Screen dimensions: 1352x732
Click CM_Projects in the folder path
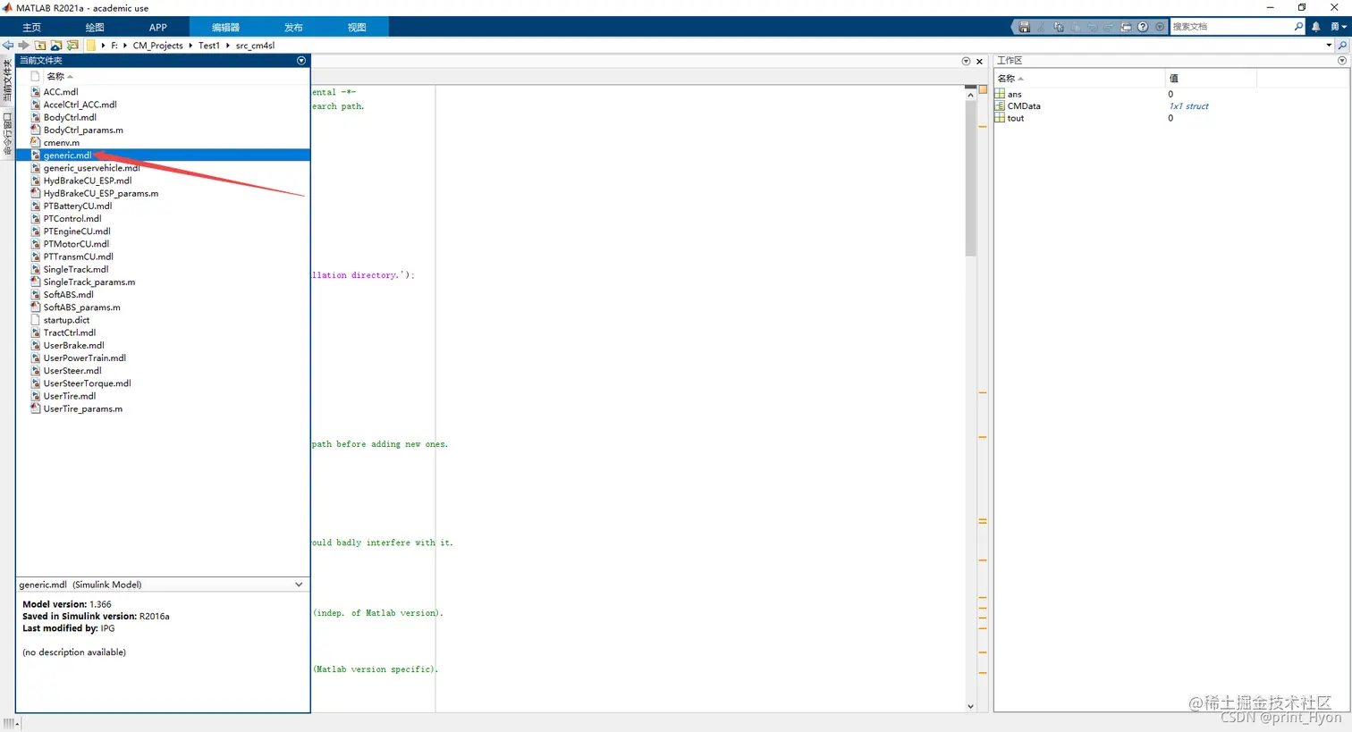pyautogui.click(x=157, y=46)
